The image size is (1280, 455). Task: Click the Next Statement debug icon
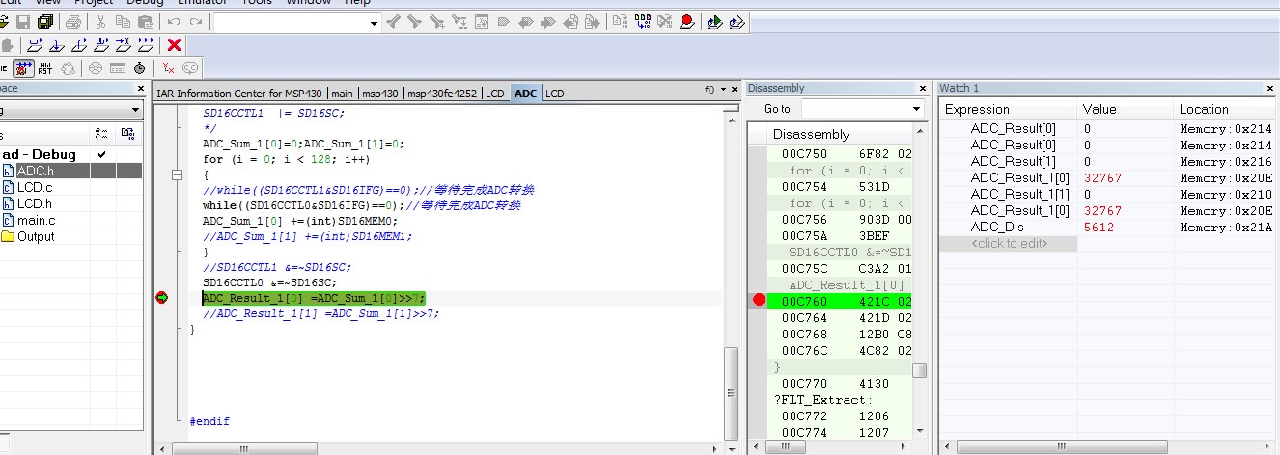tap(101, 44)
